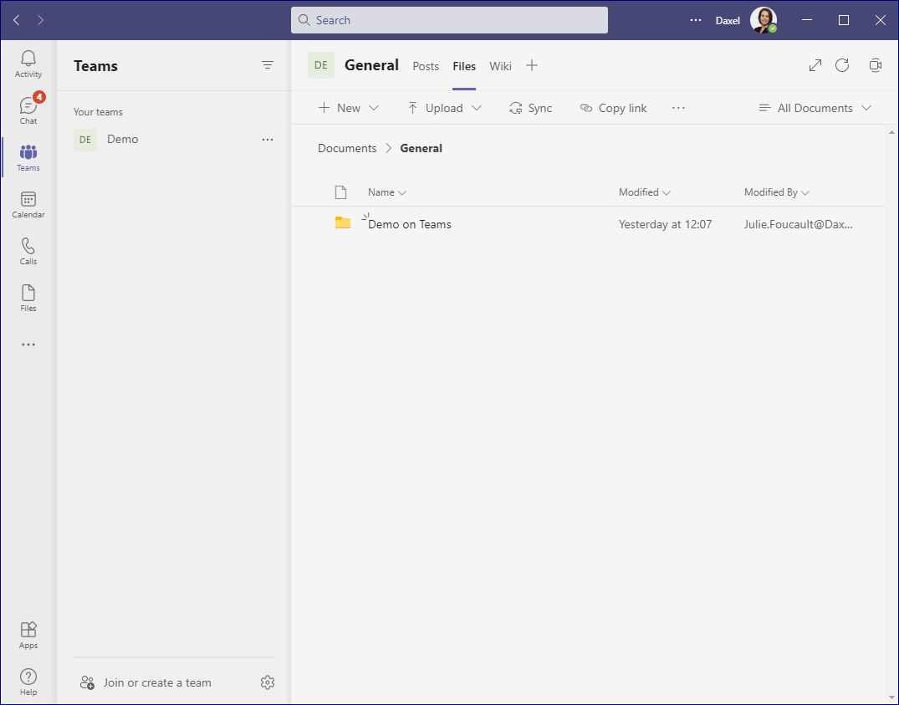Close the Teams window

[880, 20]
